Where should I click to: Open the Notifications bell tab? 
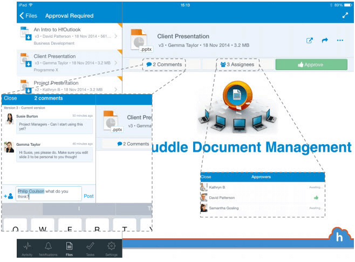(48, 249)
